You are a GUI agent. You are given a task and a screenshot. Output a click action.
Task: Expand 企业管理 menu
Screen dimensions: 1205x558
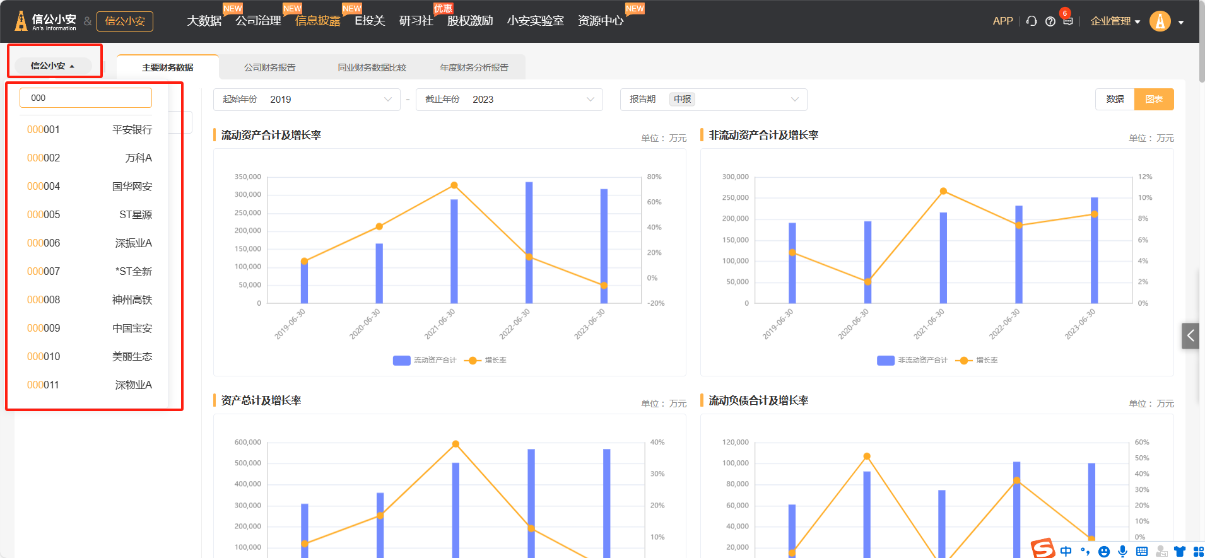click(1115, 21)
